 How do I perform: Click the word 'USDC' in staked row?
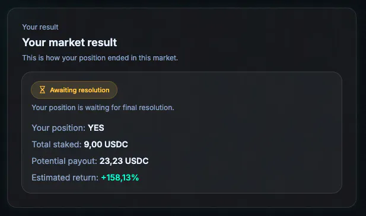coord(116,144)
